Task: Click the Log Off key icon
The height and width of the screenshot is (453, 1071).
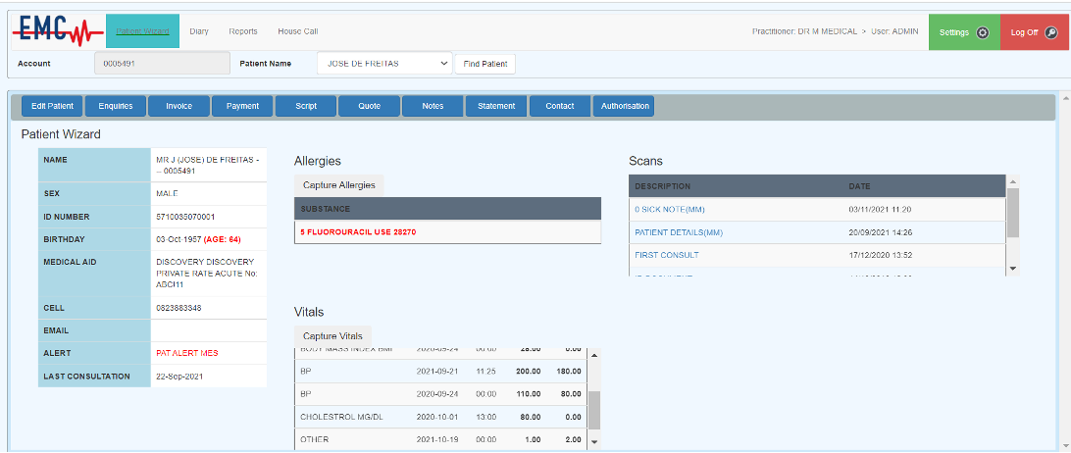Action: 1051,32
